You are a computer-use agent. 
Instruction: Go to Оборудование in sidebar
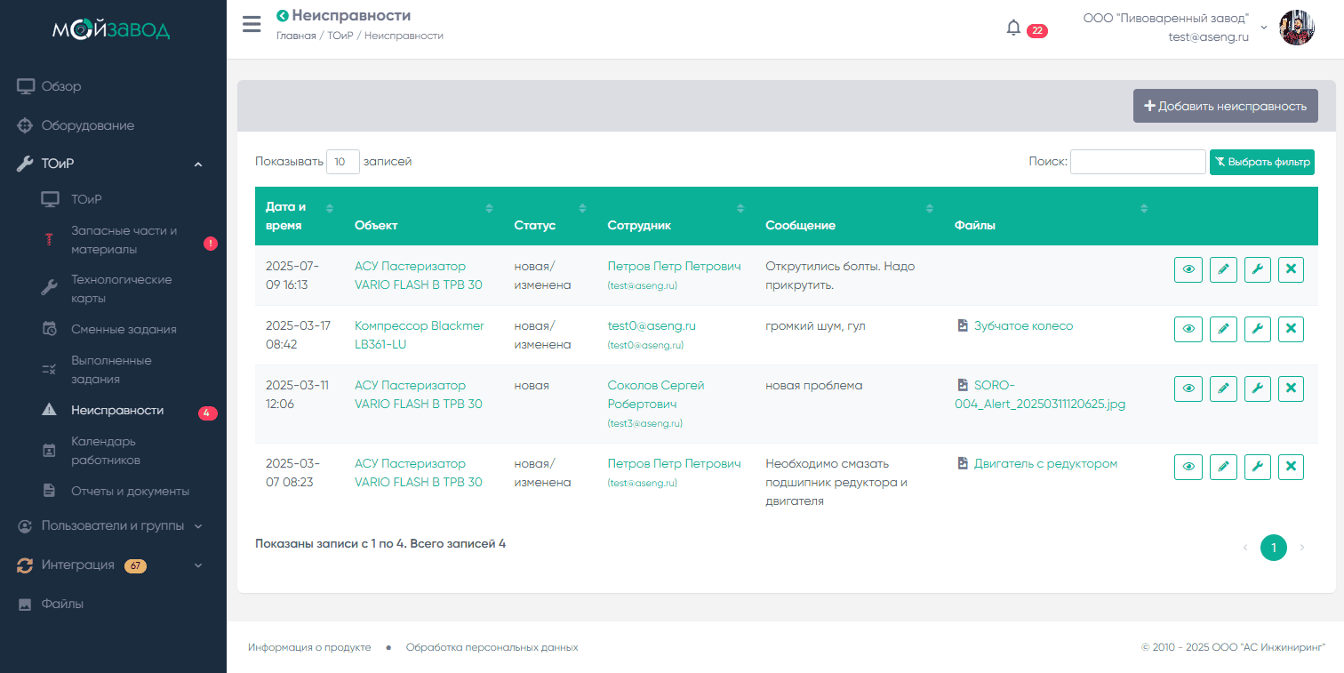point(87,125)
